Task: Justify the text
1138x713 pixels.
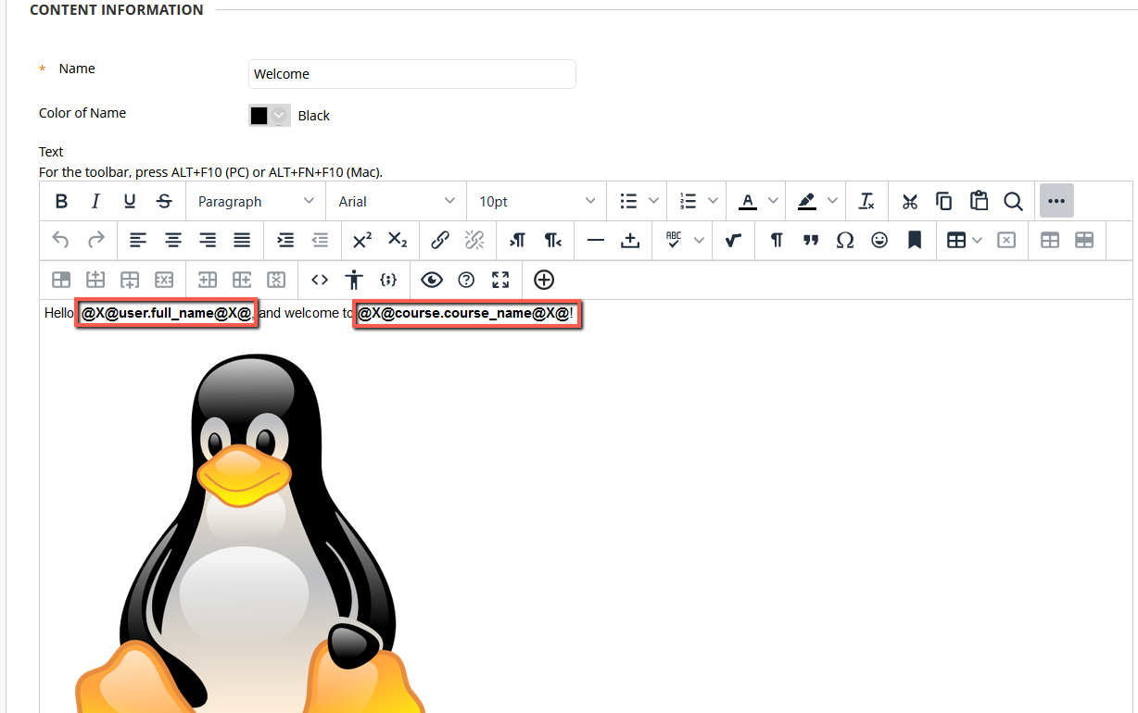Action: pyautogui.click(x=242, y=240)
